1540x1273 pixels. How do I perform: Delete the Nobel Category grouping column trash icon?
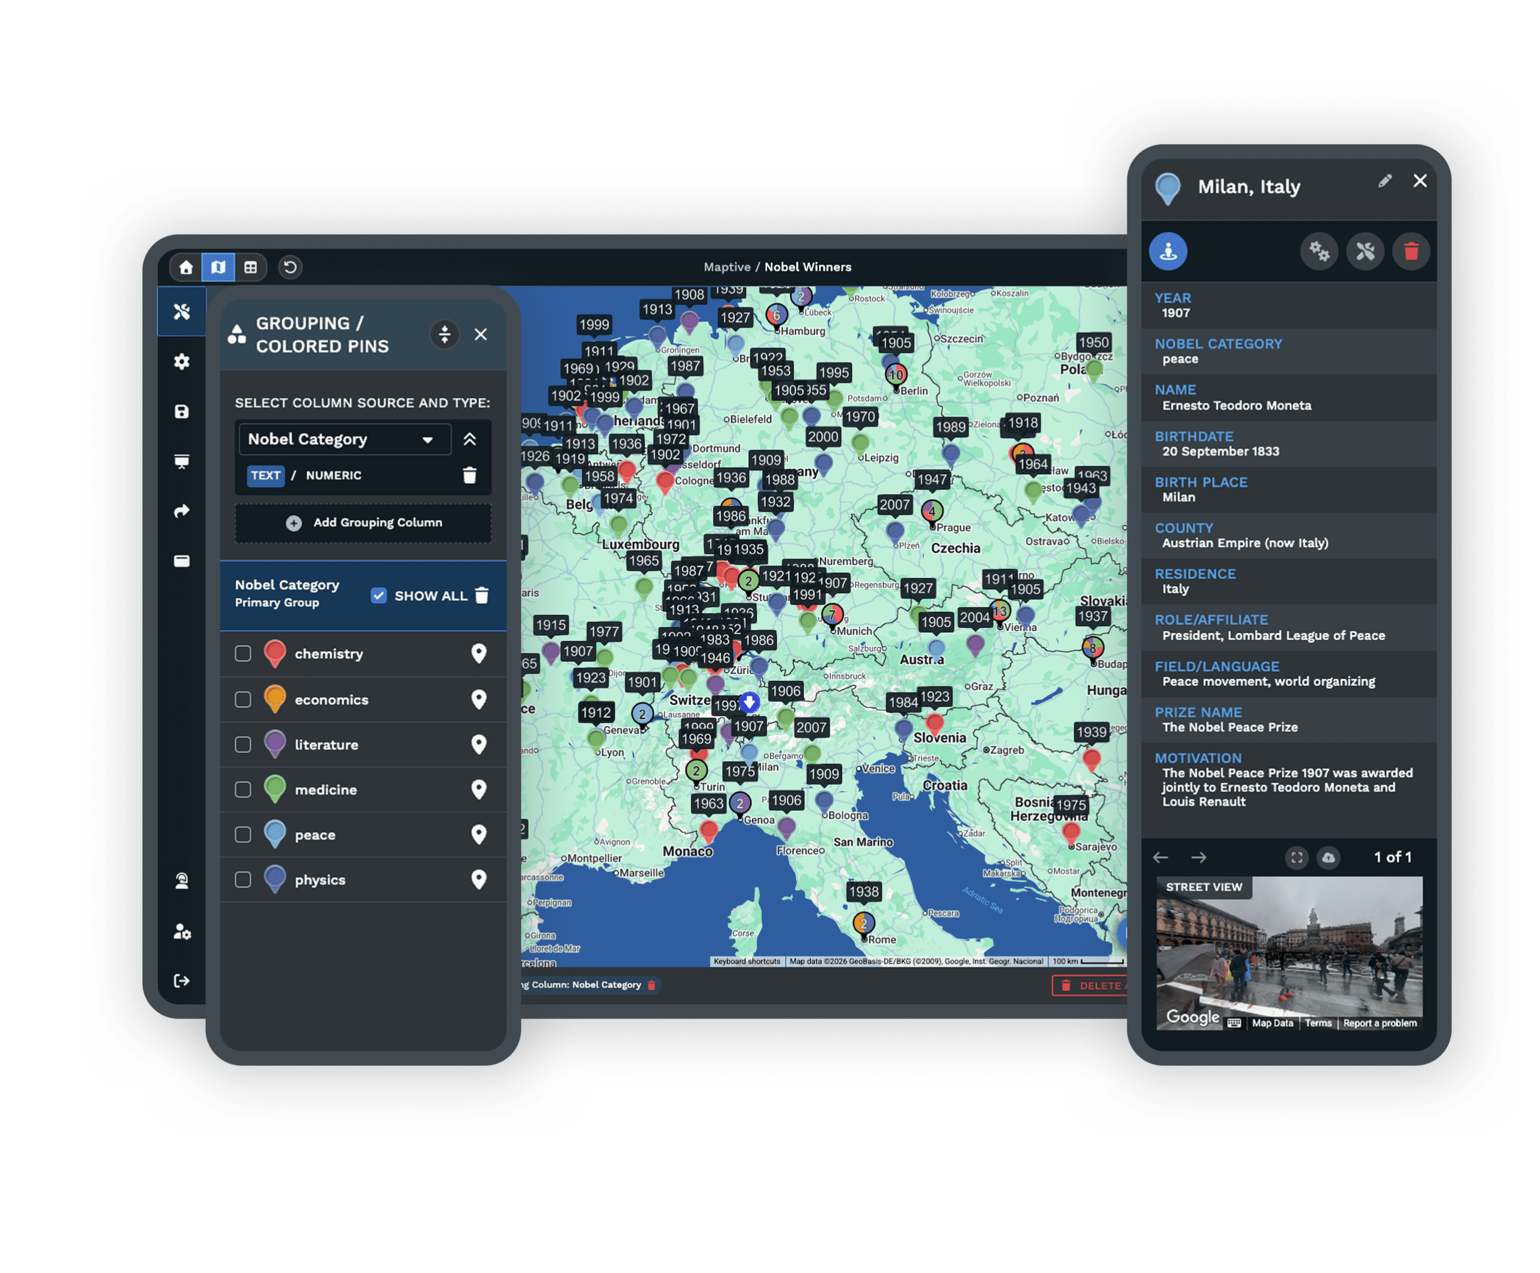(x=469, y=475)
